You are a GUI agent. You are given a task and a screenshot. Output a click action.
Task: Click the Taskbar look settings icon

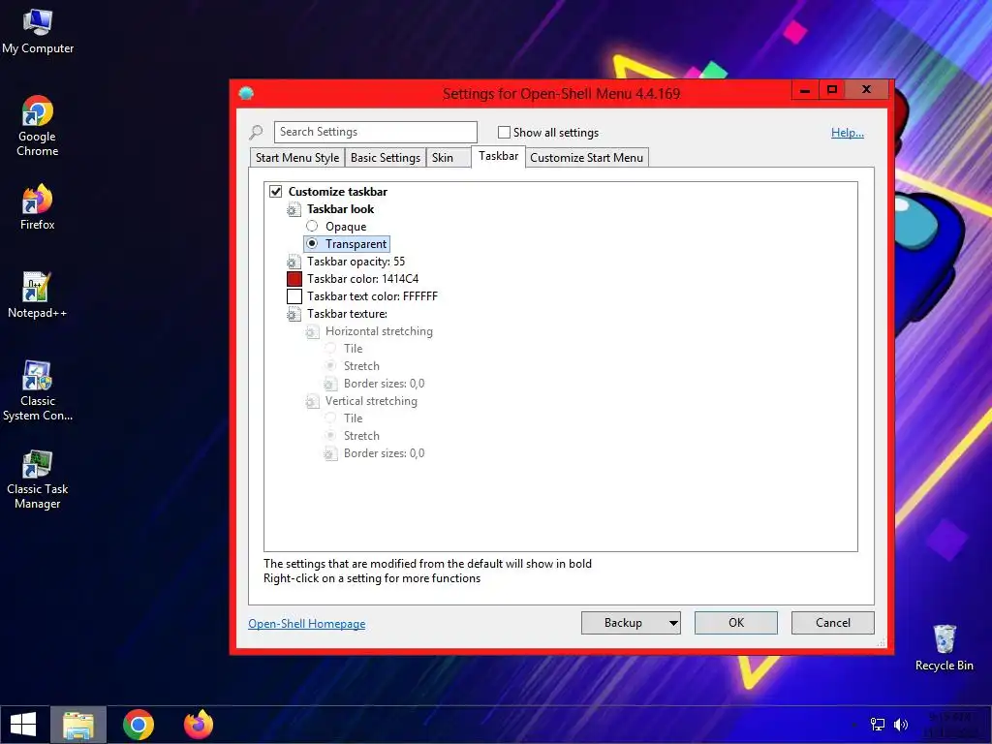coord(294,209)
